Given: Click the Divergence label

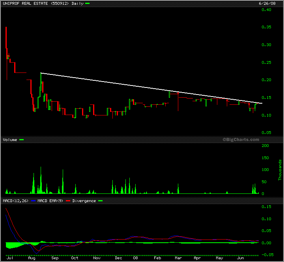Looking at the screenshot, I should (84, 201).
